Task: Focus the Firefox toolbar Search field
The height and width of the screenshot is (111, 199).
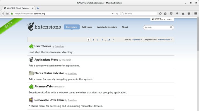Action: coord(139,13)
